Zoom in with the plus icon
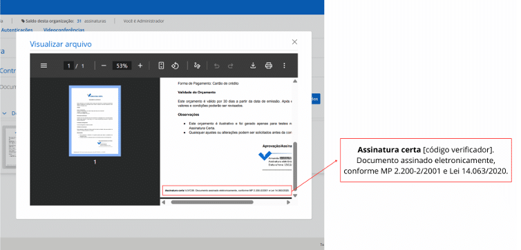The image size is (521, 250). click(140, 66)
